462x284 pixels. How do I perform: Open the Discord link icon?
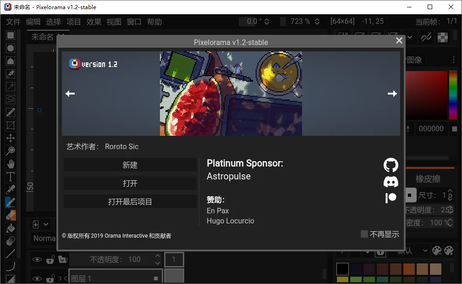coord(390,182)
